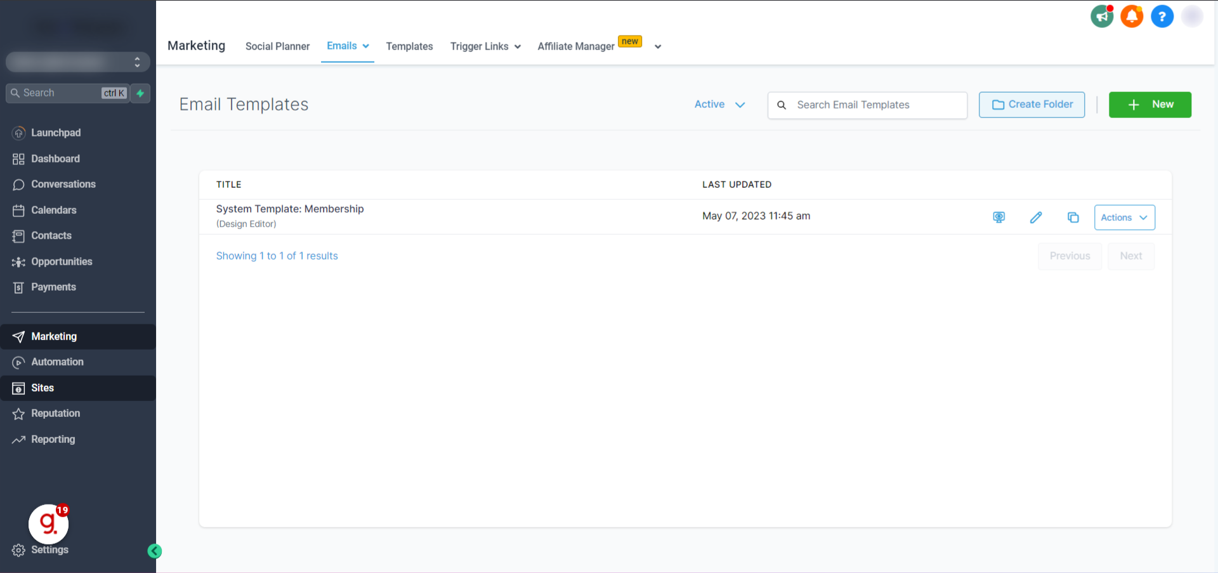Open the account switcher dropdown in the sidebar

point(78,62)
